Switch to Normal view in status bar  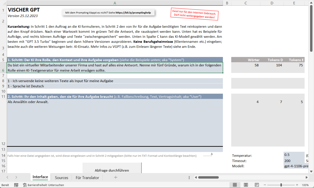235,185
